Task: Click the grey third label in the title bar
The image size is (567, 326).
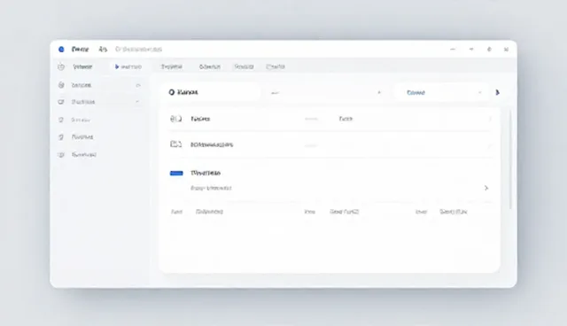Action: click(x=138, y=49)
